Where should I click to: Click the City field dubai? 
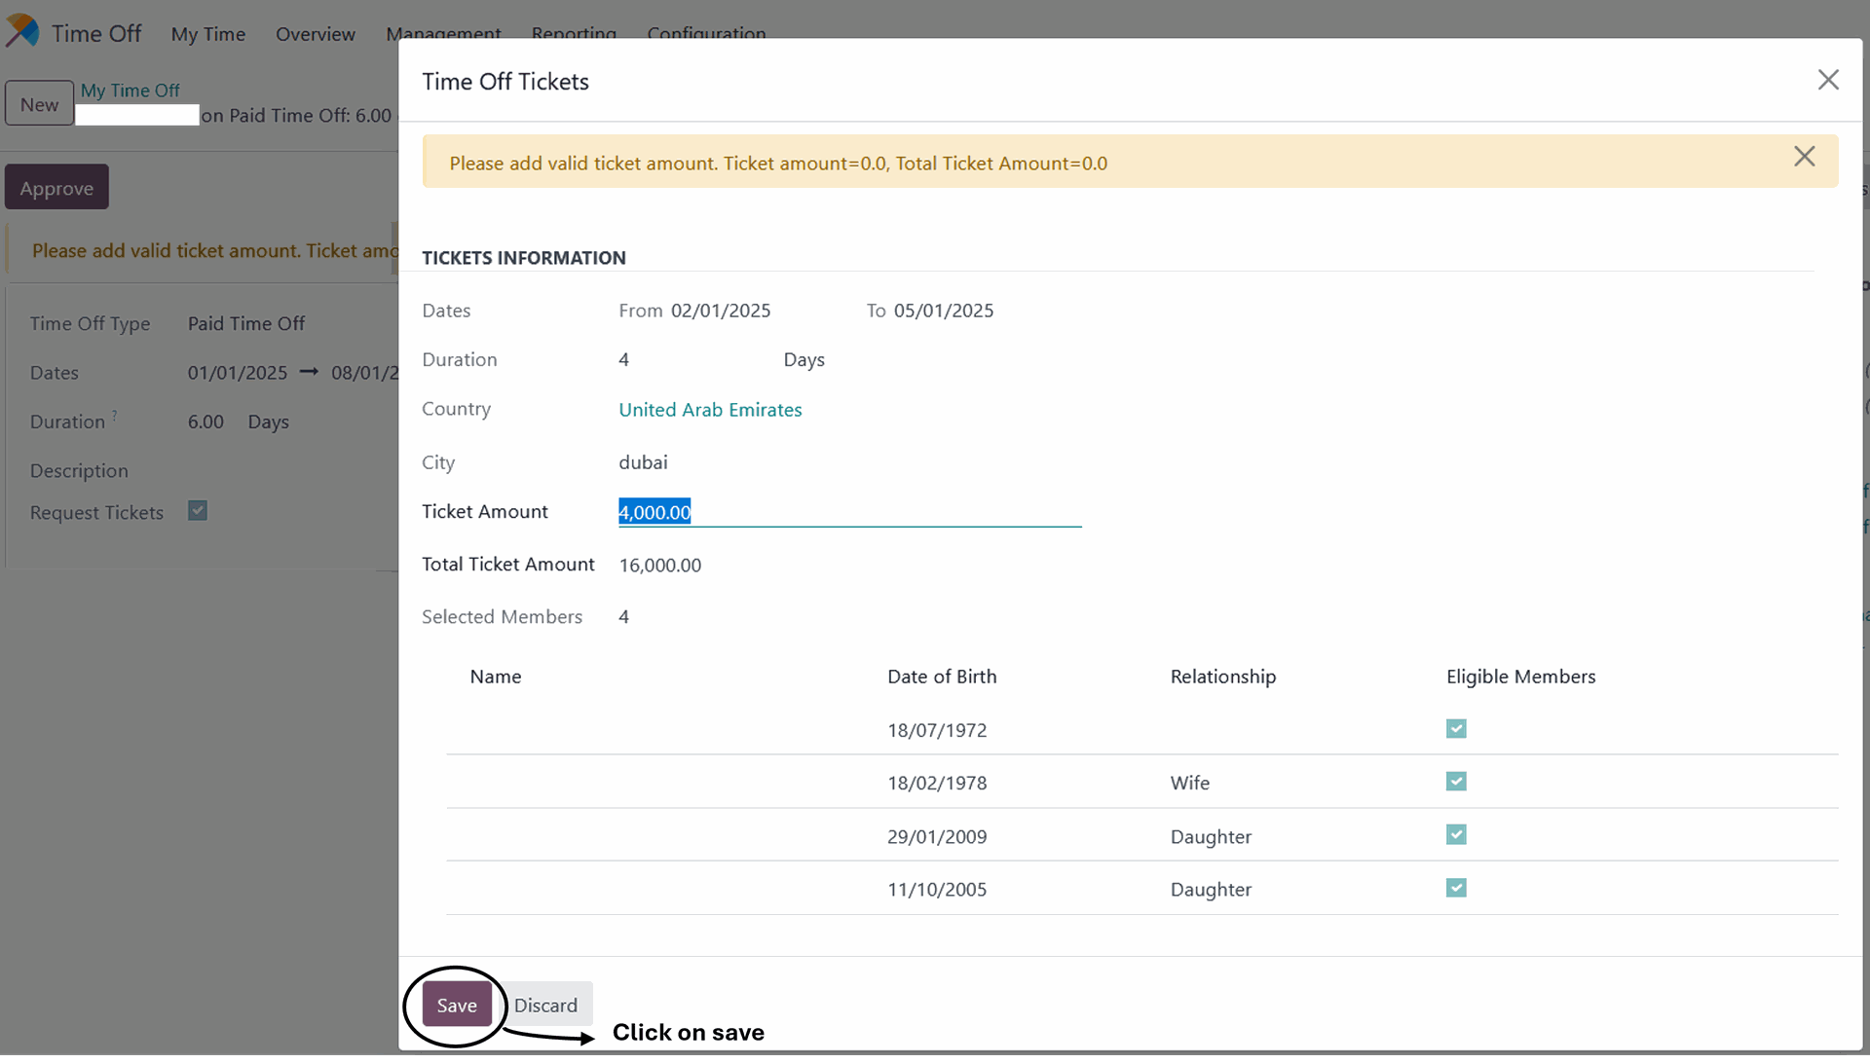tap(644, 462)
